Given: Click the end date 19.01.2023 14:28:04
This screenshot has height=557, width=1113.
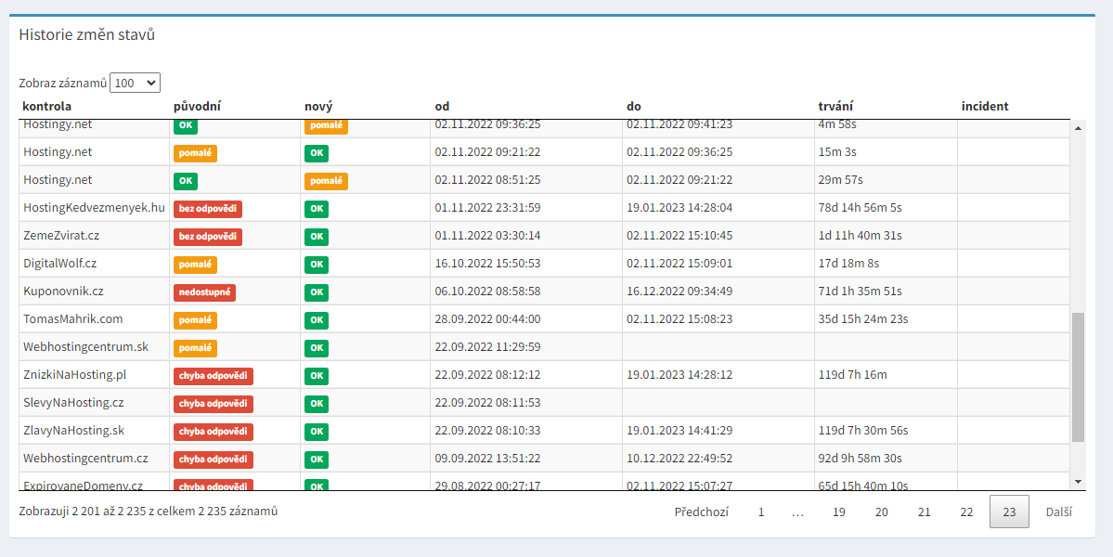Looking at the screenshot, I should 679,208.
